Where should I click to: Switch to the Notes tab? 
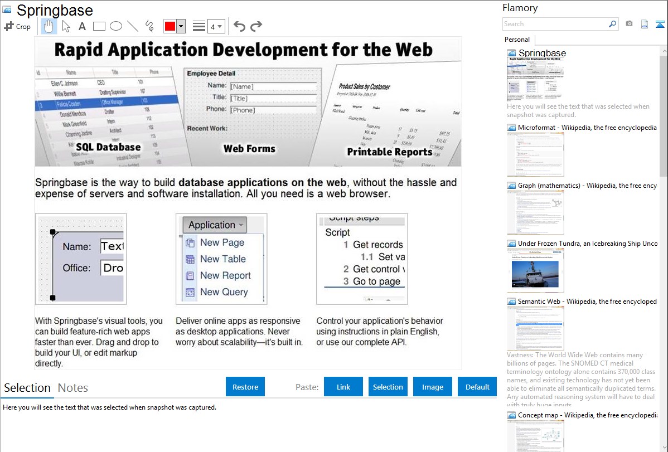click(x=73, y=388)
